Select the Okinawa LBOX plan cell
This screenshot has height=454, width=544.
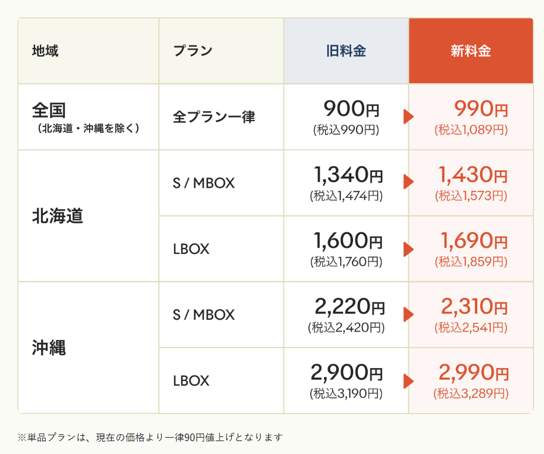tap(191, 381)
